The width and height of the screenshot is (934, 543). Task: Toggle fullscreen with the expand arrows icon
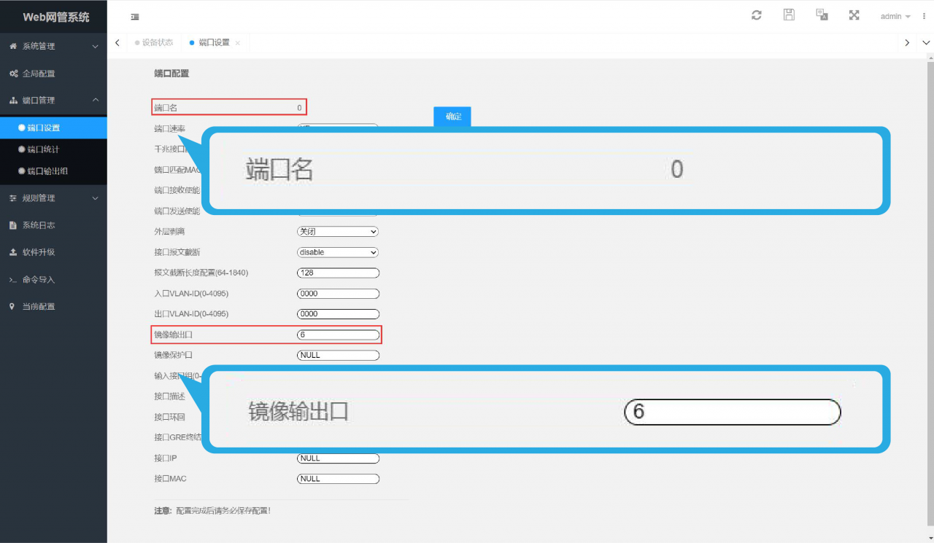coord(854,15)
